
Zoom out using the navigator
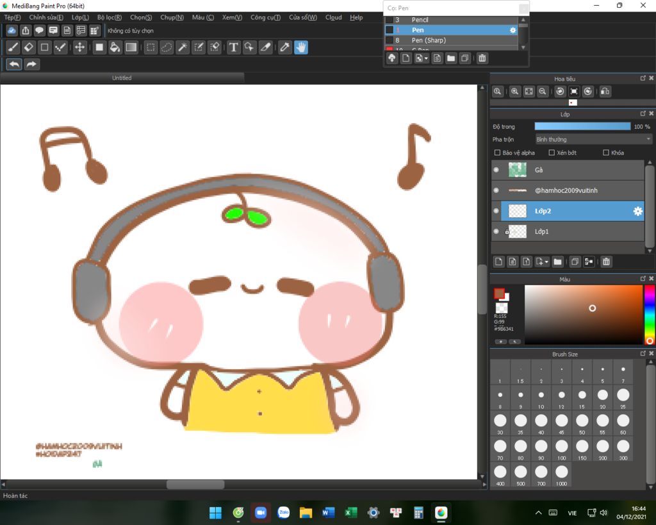(543, 92)
